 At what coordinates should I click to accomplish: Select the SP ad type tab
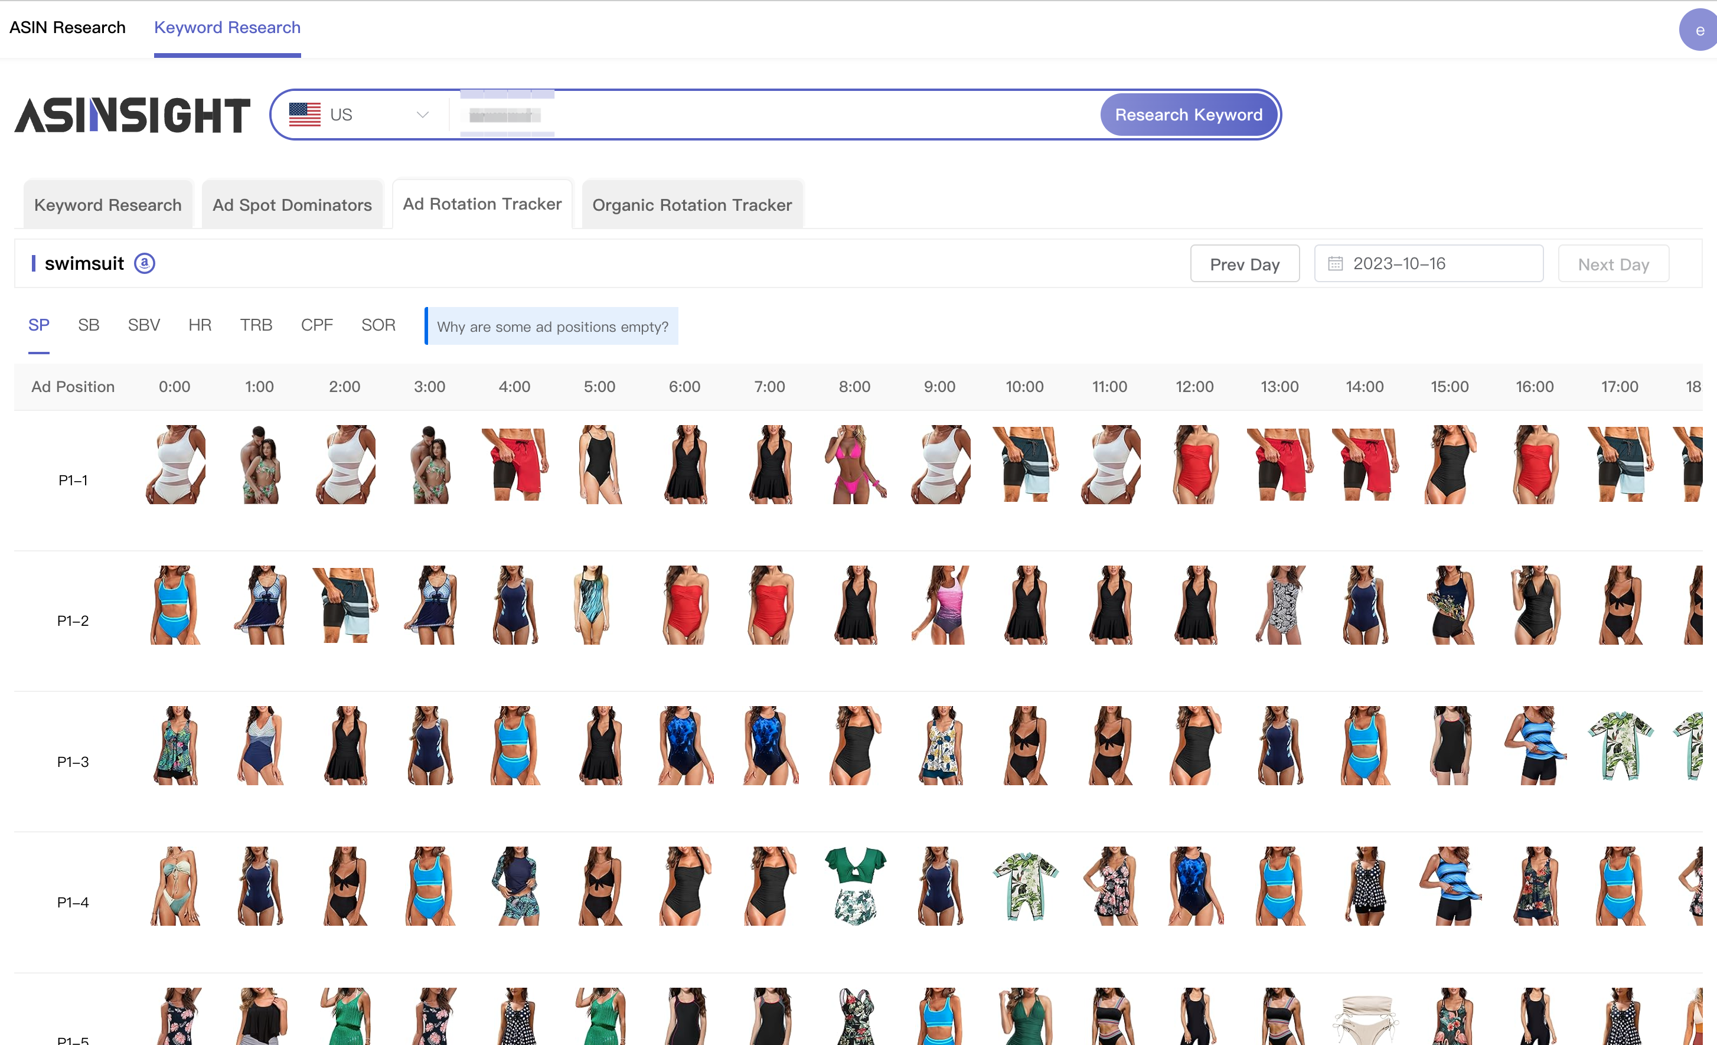point(39,325)
